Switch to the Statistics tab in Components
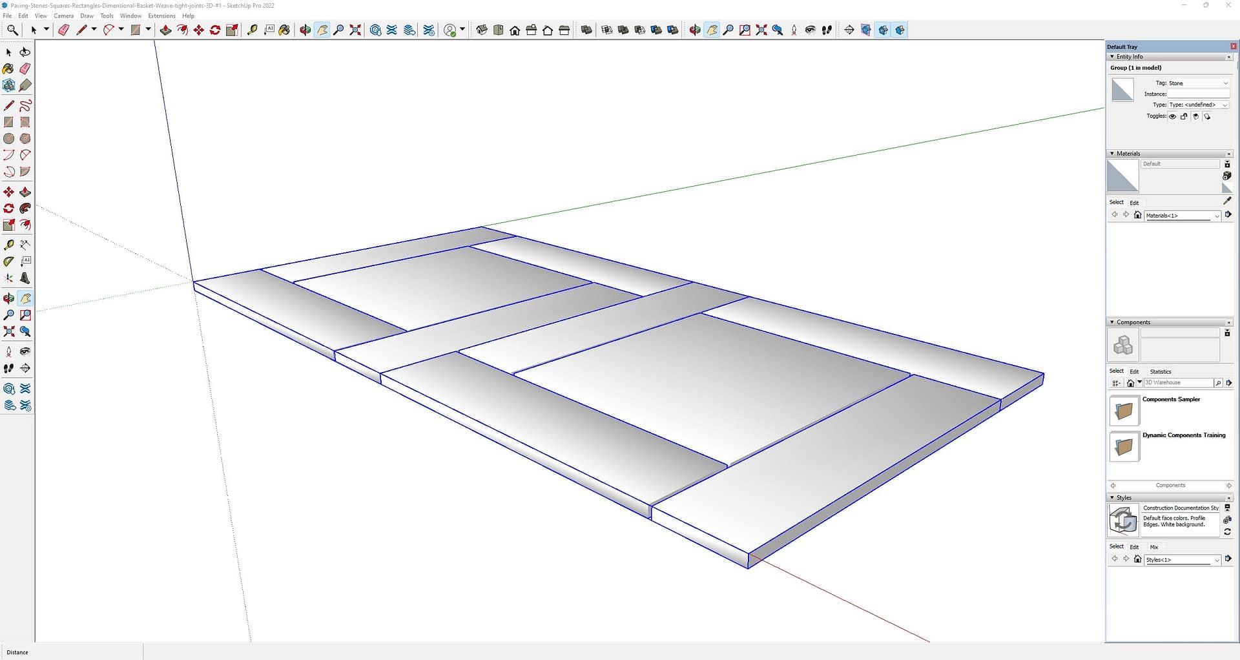Viewport: 1240px width, 660px height. 1160,371
